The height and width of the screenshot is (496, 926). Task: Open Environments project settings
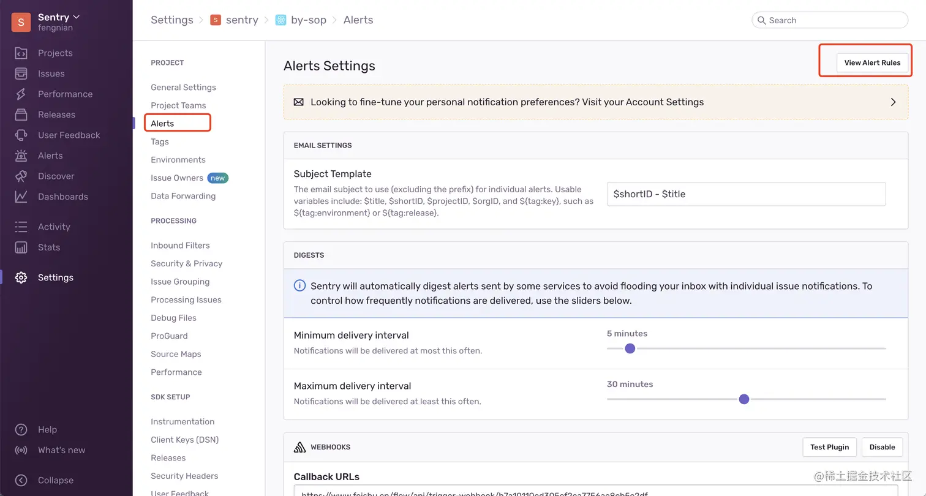click(178, 160)
